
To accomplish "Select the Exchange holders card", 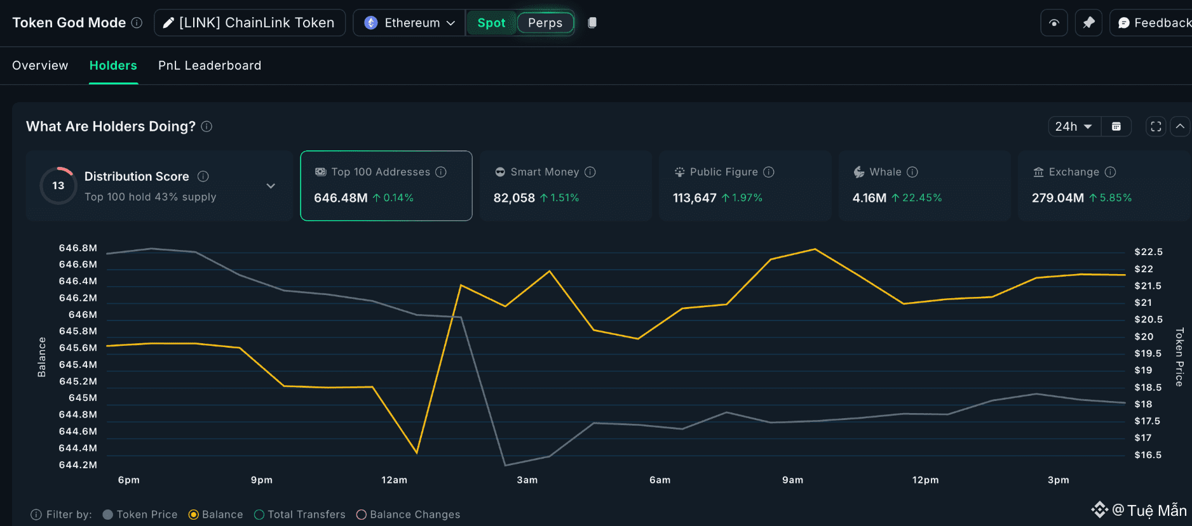I will point(1104,186).
